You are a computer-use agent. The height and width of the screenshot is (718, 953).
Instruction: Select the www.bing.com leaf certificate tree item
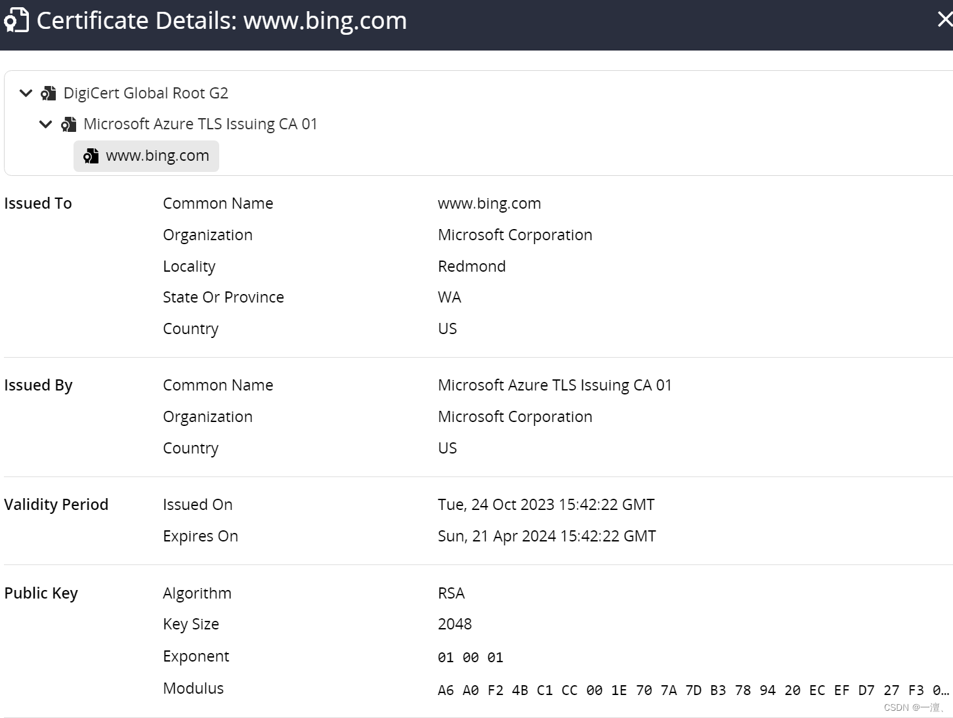pos(146,156)
